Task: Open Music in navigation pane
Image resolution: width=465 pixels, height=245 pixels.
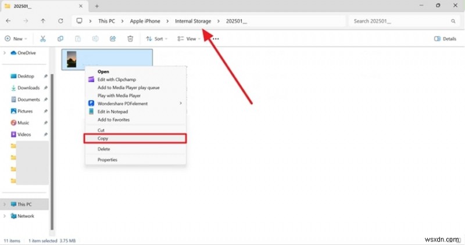Action: point(20,123)
